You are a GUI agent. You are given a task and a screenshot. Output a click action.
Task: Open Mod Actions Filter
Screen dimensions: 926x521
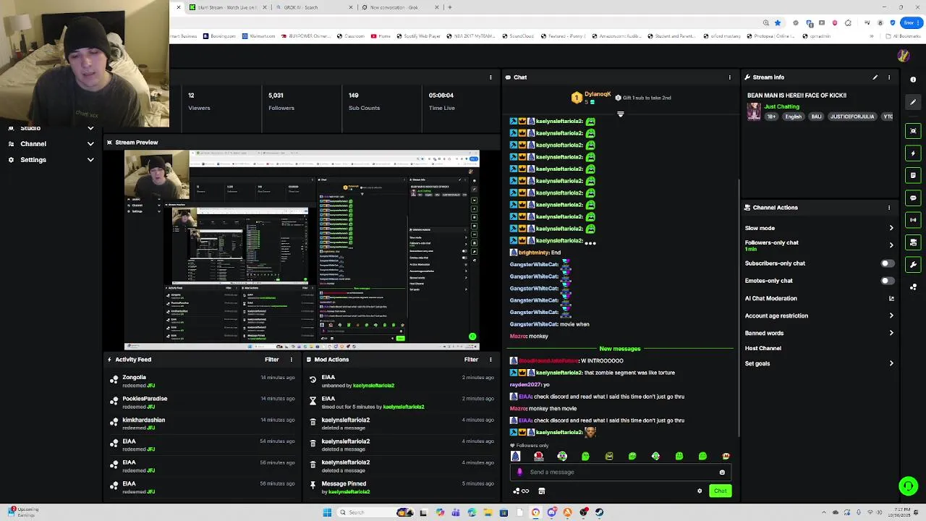click(x=471, y=360)
